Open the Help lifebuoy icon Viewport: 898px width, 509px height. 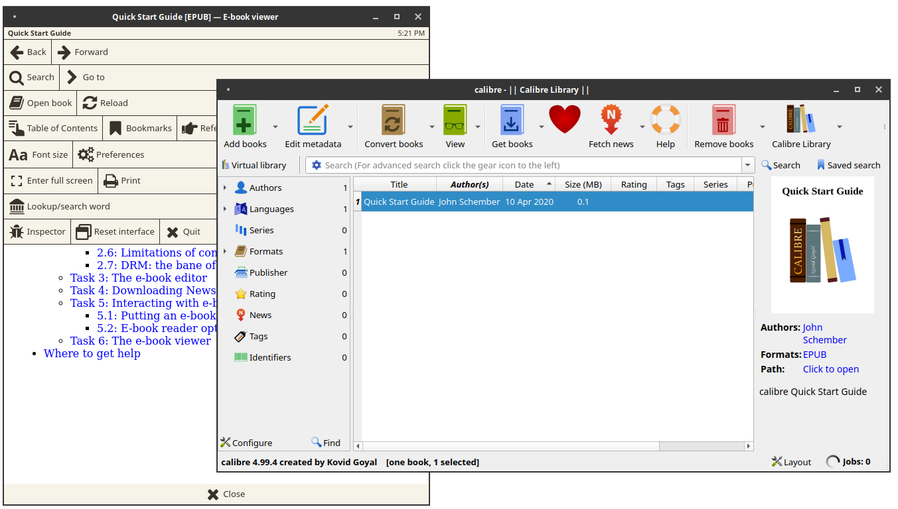click(x=665, y=121)
